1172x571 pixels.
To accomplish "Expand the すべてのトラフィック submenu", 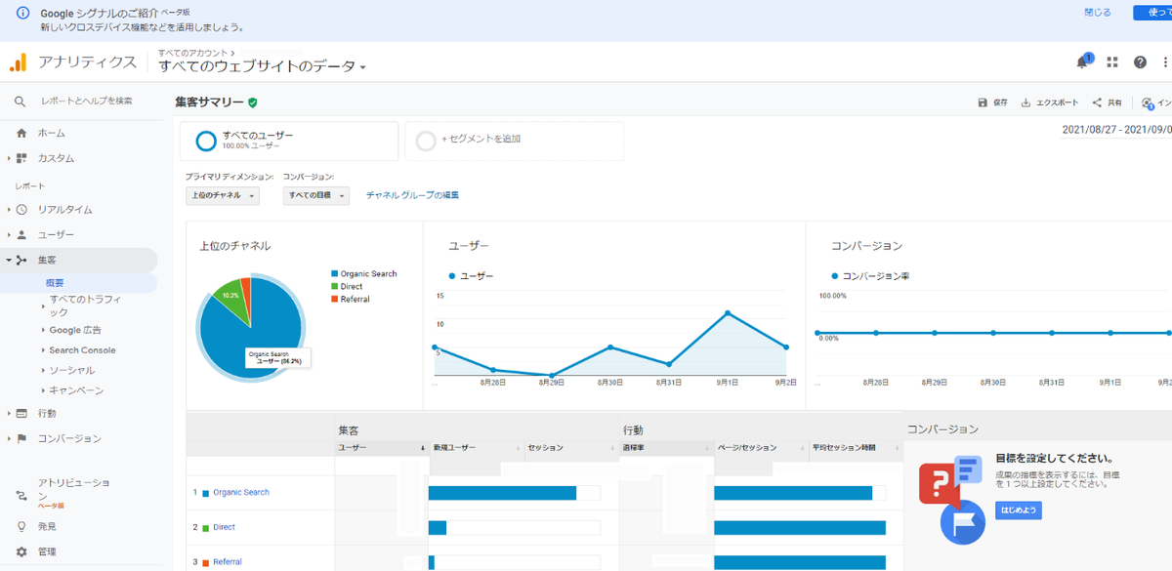I will (x=44, y=306).
